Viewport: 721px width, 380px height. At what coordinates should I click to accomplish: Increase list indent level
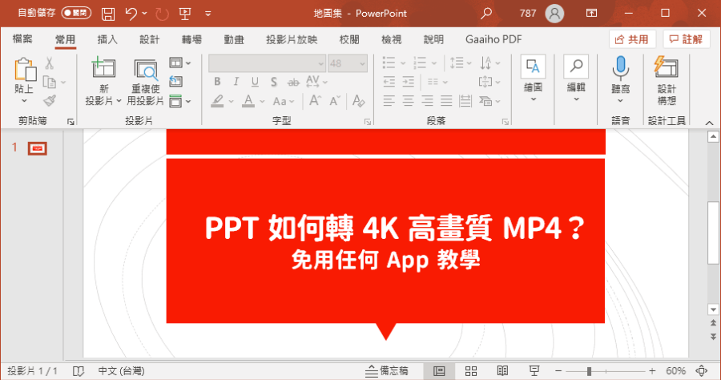tap(409, 82)
